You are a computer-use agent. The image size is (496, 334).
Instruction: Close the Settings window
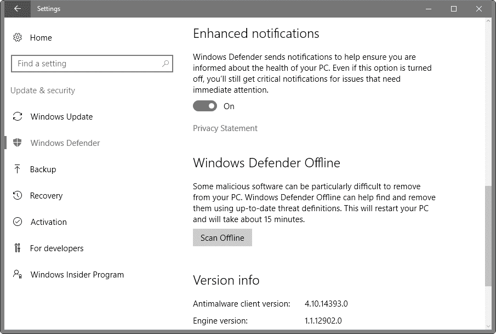pos(479,9)
